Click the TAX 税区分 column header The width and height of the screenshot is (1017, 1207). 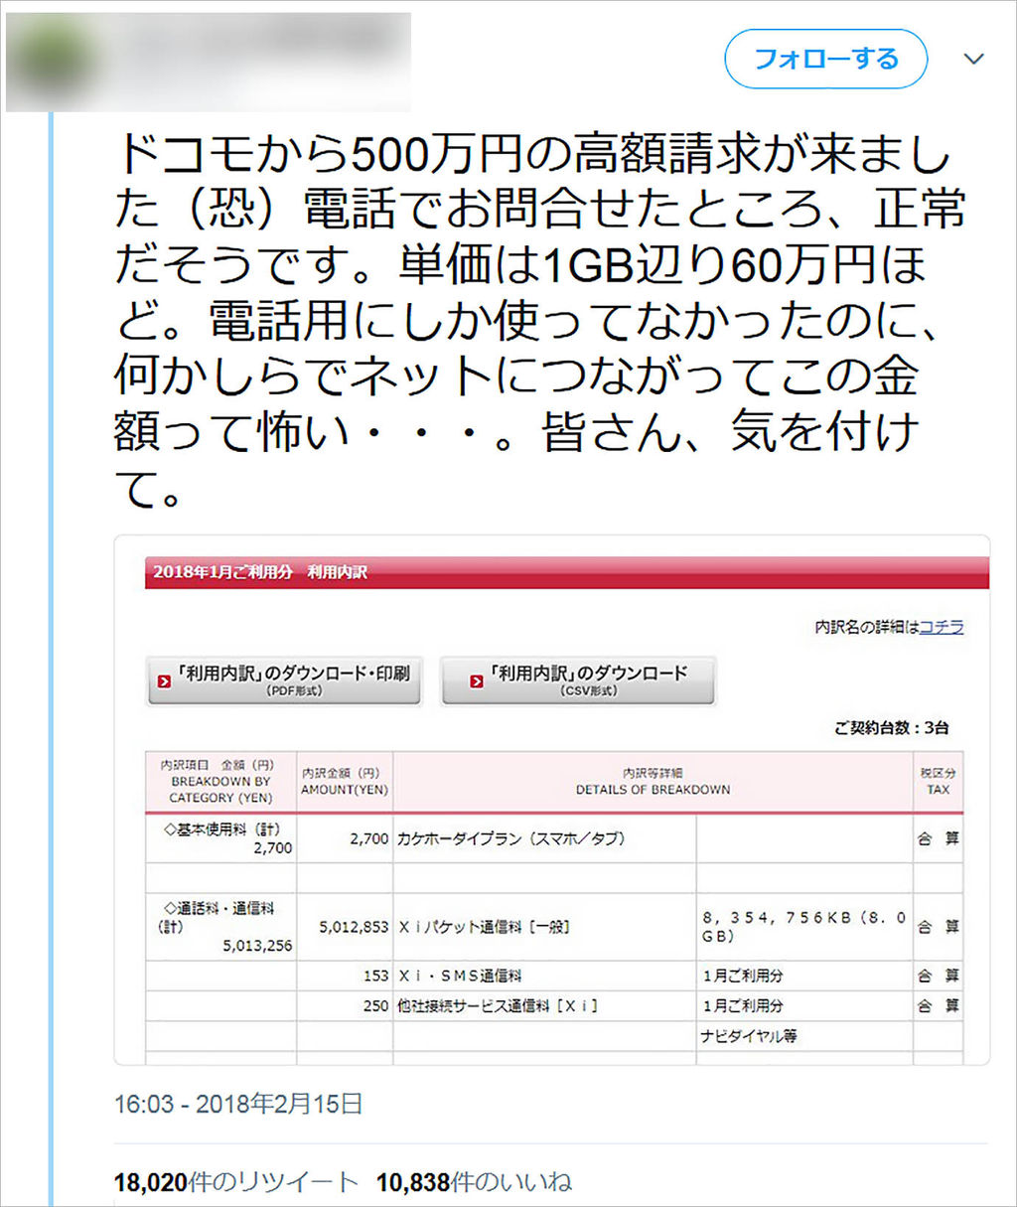pyautogui.click(x=939, y=782)
